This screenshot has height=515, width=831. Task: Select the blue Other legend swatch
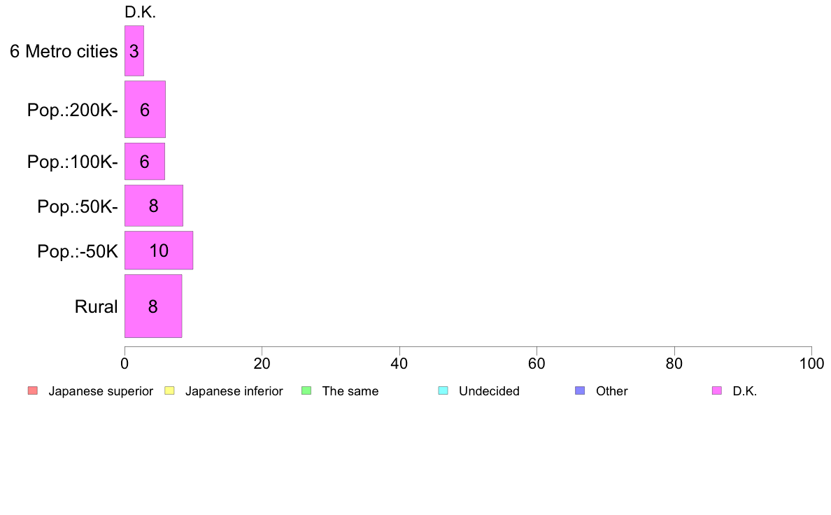581,391
